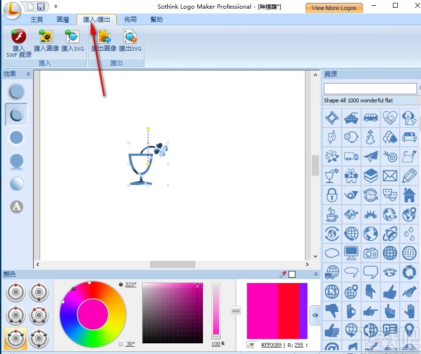Collapse the color panel with the side arrows
Screen dimensions: 421x354
coord(316,315)
